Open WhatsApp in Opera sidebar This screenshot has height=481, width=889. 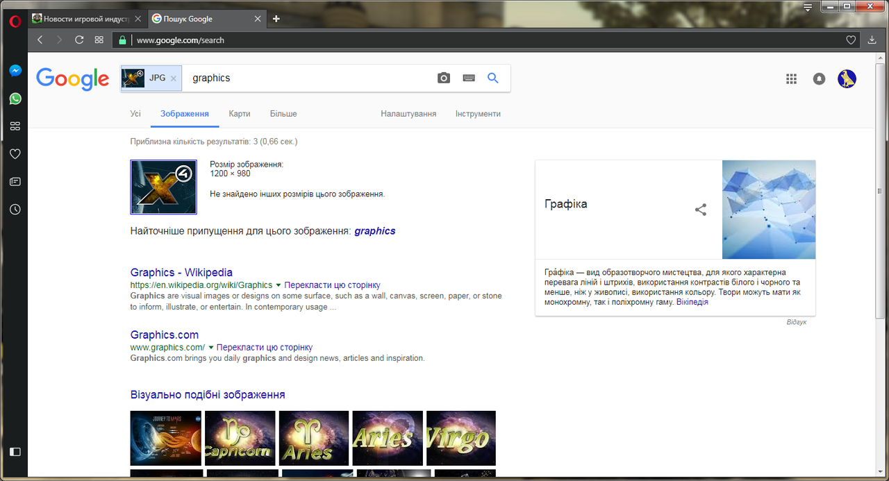pos(15,99)
